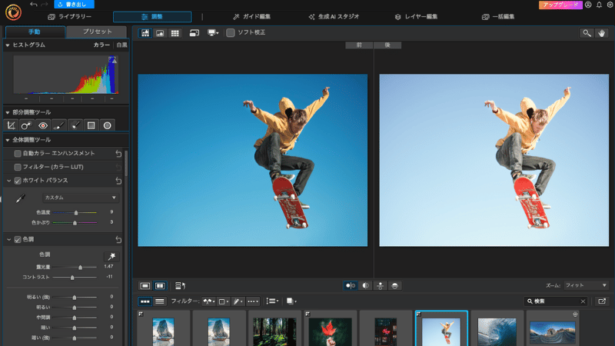Open sort order dropdown
The height and width of the screenshot is (346, 615).
(272, 301)
